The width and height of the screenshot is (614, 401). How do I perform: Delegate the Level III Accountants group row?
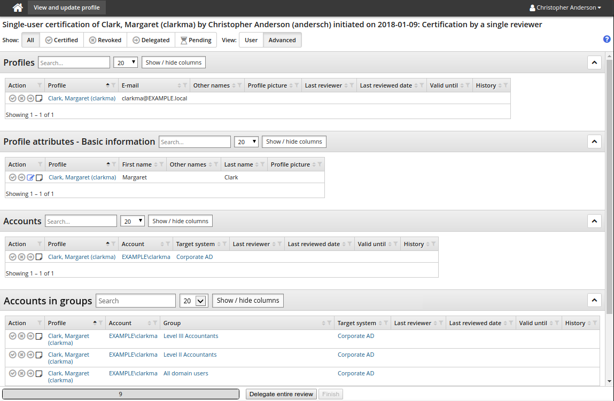tap(30, 336)
